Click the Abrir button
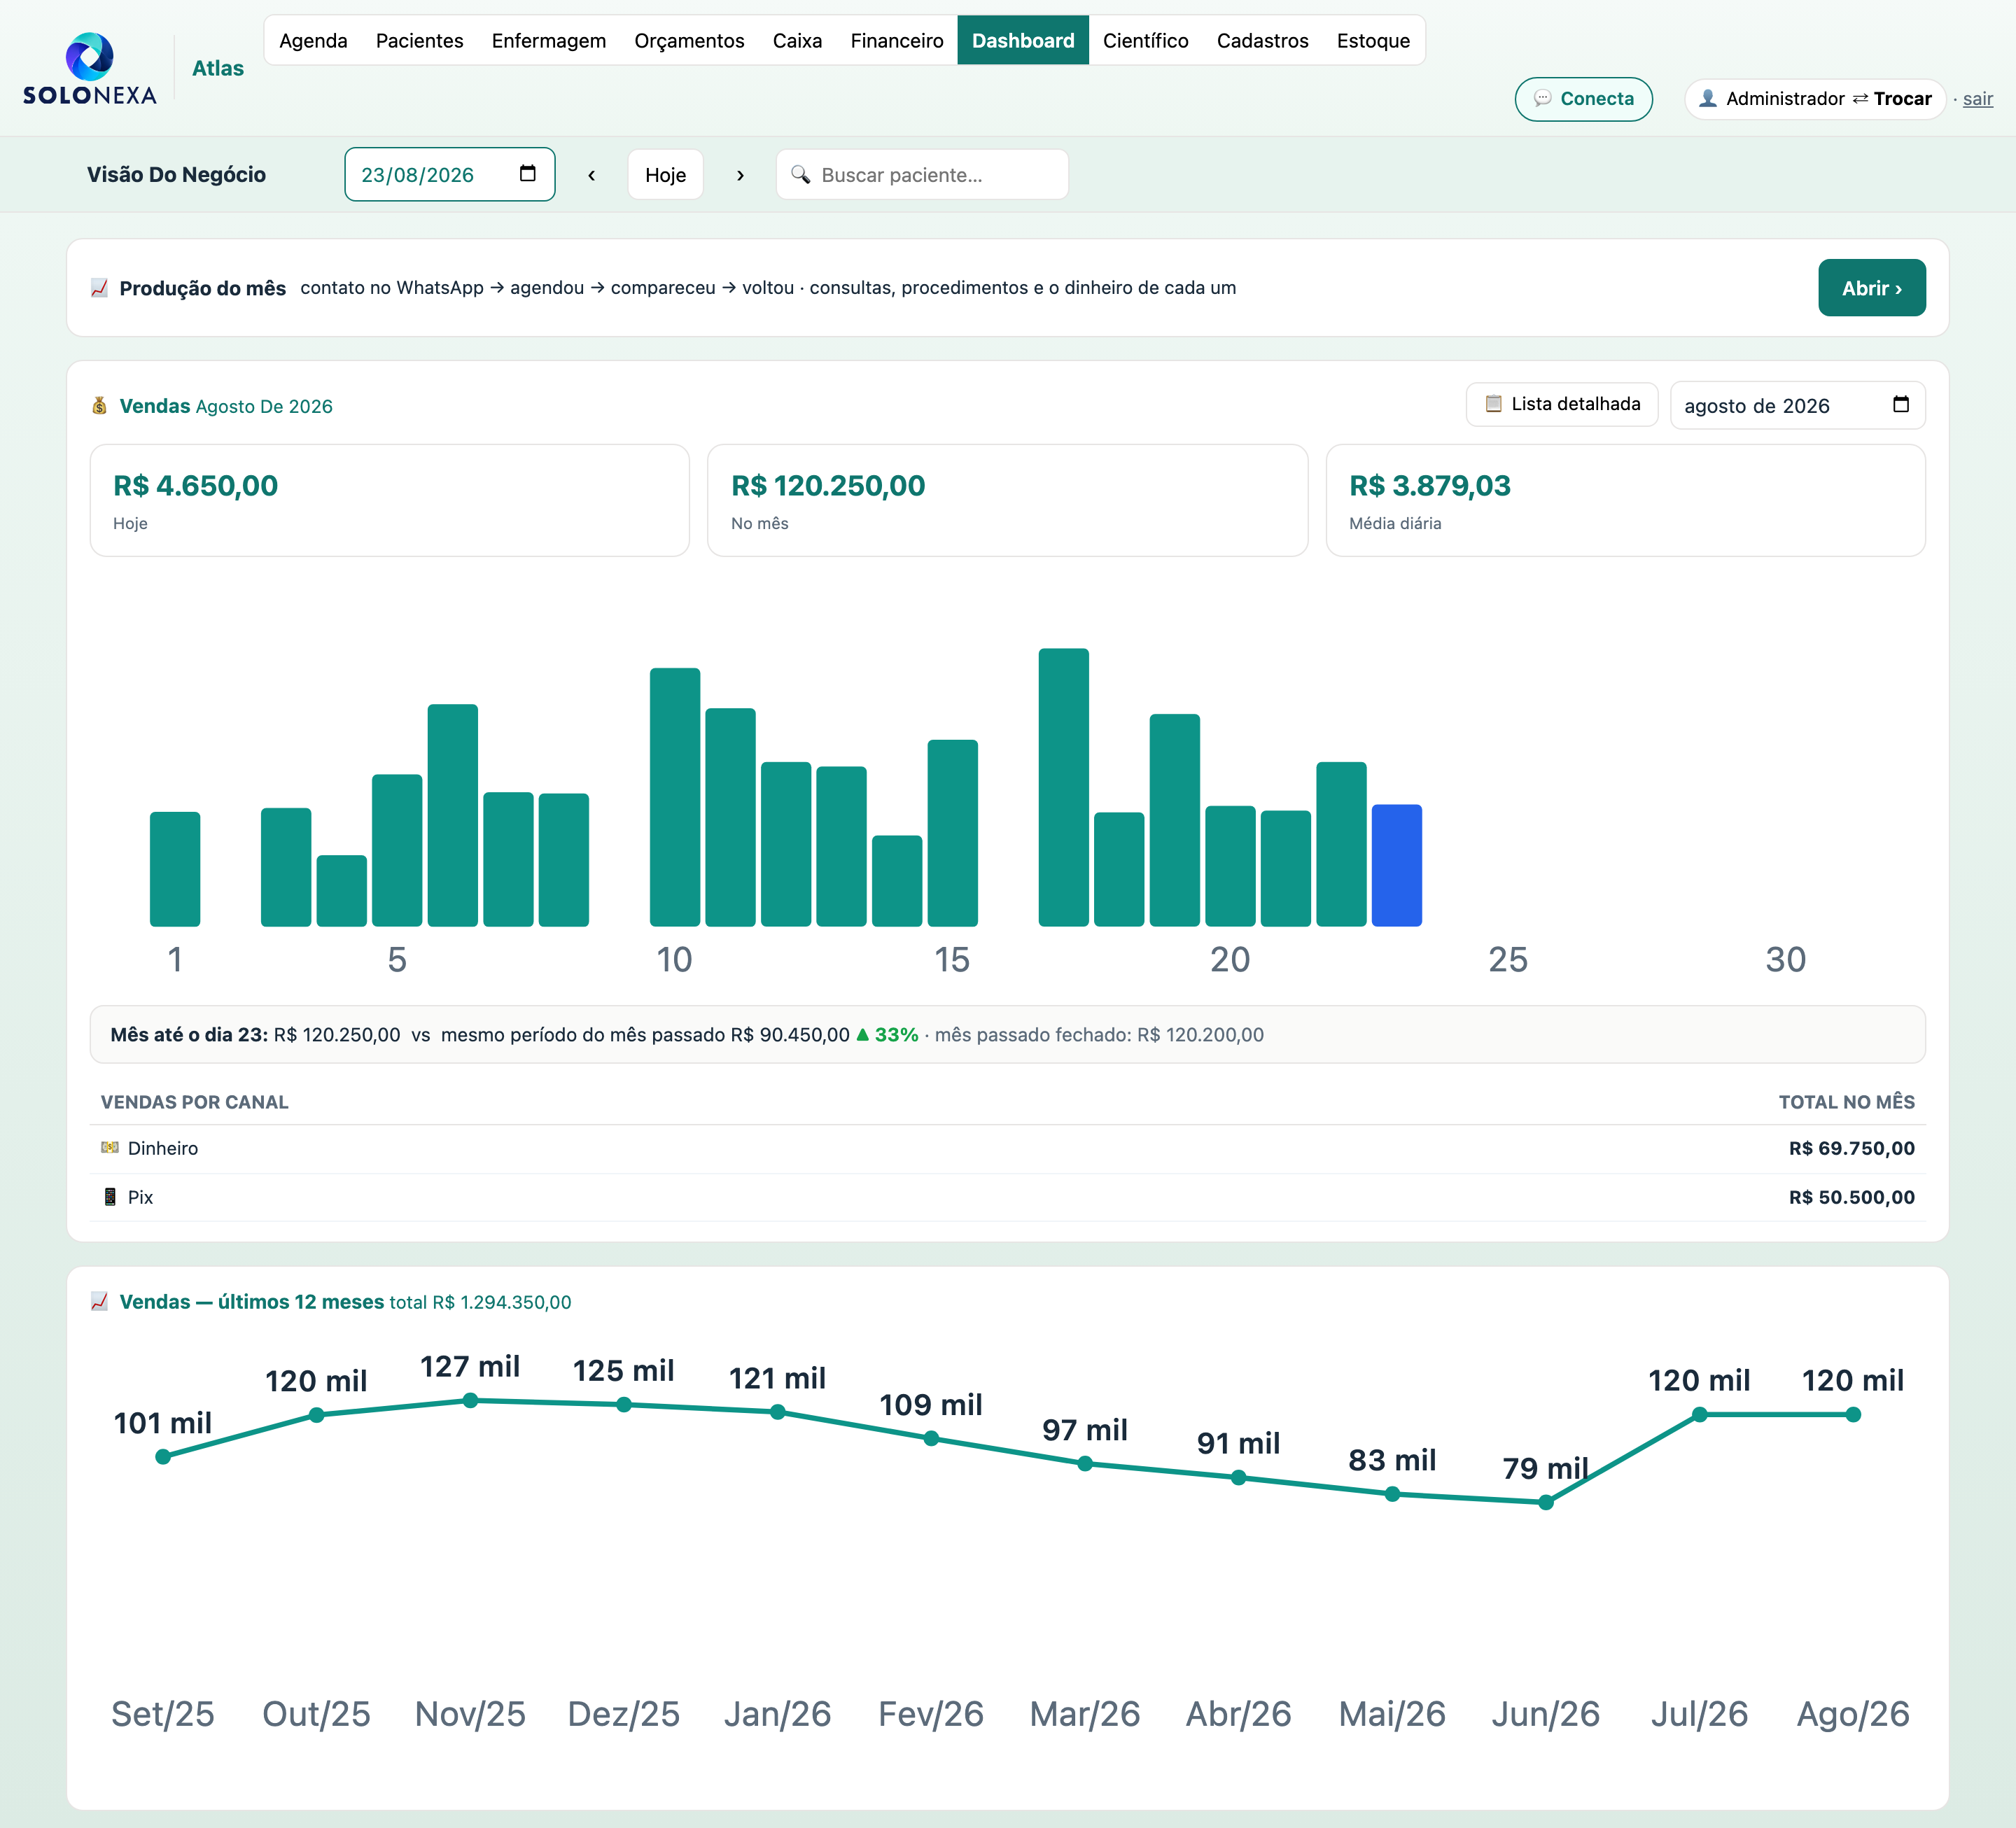 1871,288
